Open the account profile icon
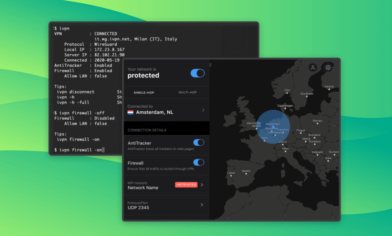The width and height of the screenshot is (392, 236). (313, 68)
